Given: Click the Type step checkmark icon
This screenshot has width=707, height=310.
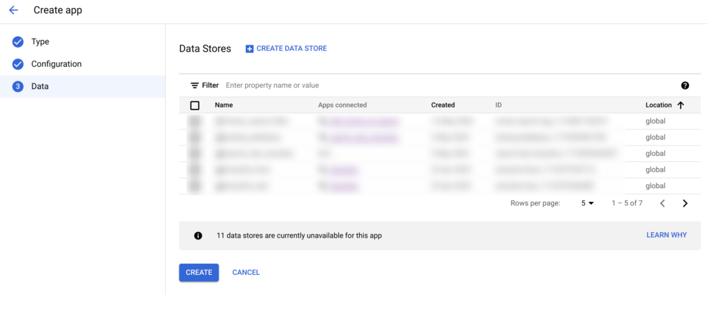Looking at the screenshot, I should click(x=17, y=42).
